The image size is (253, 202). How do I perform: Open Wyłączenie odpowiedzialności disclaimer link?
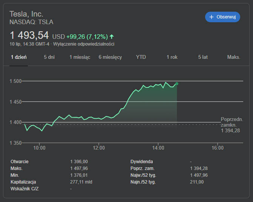(84, 44)
